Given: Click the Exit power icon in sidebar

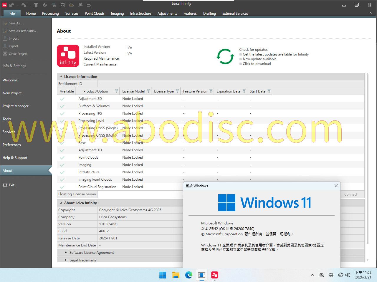Looking at the screenshot, I should pyautogui.click(x=5, y=185).
